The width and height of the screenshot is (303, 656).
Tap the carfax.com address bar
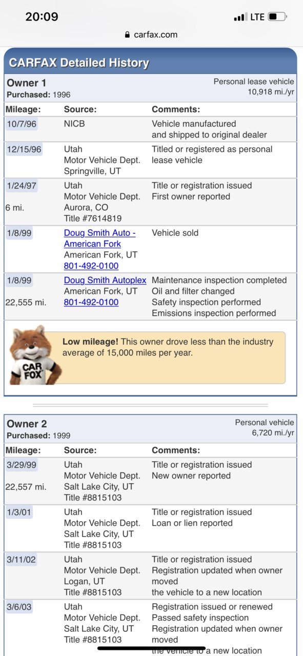[151, 35]
